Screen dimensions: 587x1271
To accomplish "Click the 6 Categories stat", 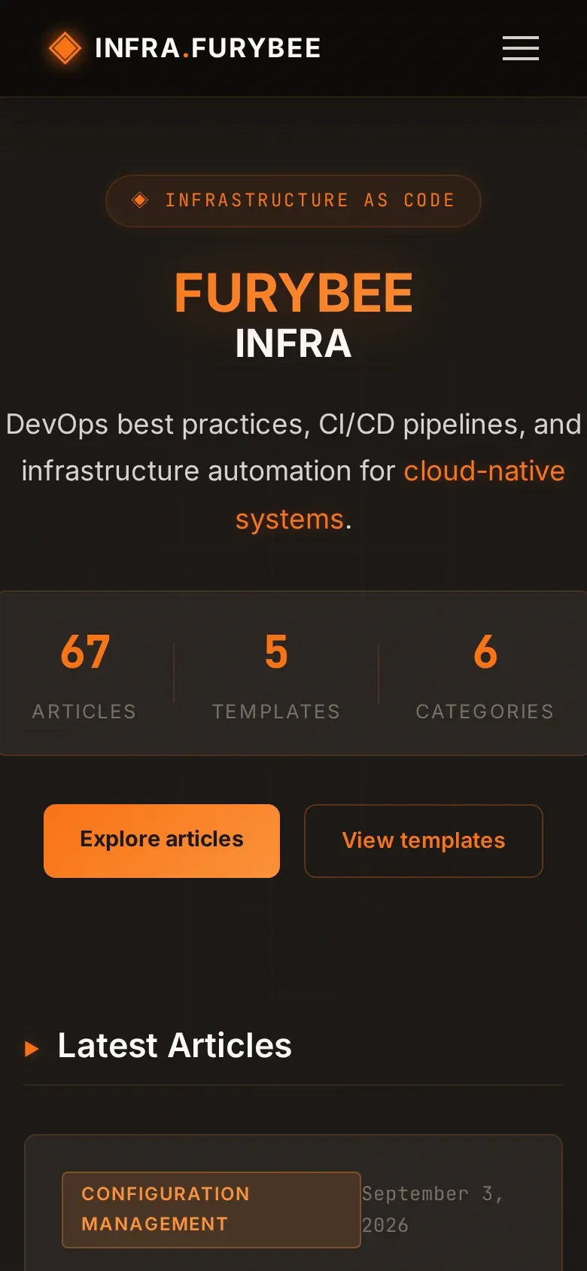I will 485,675.
